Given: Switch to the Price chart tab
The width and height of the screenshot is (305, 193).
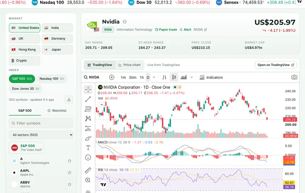Looking at the screenshot, I should pos(130,65).
